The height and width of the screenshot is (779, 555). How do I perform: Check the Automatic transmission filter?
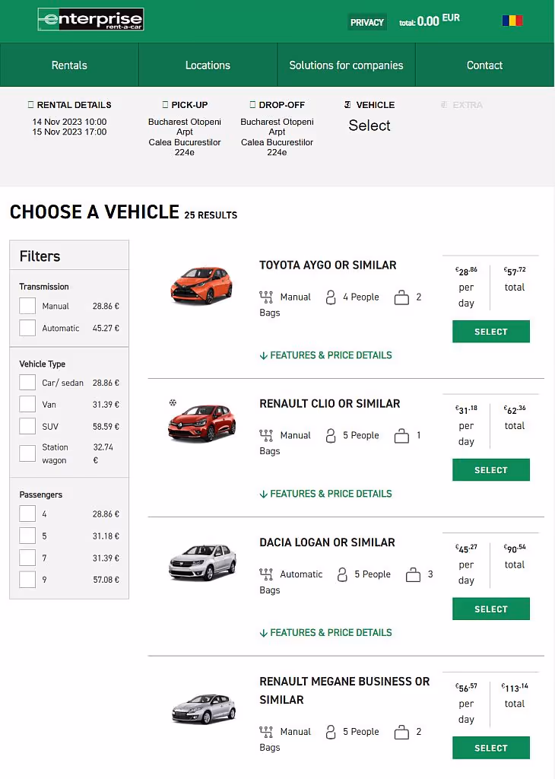(x=27, y=328)
